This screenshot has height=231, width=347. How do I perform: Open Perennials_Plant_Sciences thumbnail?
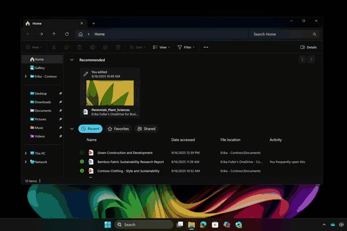tap(110, 93)
